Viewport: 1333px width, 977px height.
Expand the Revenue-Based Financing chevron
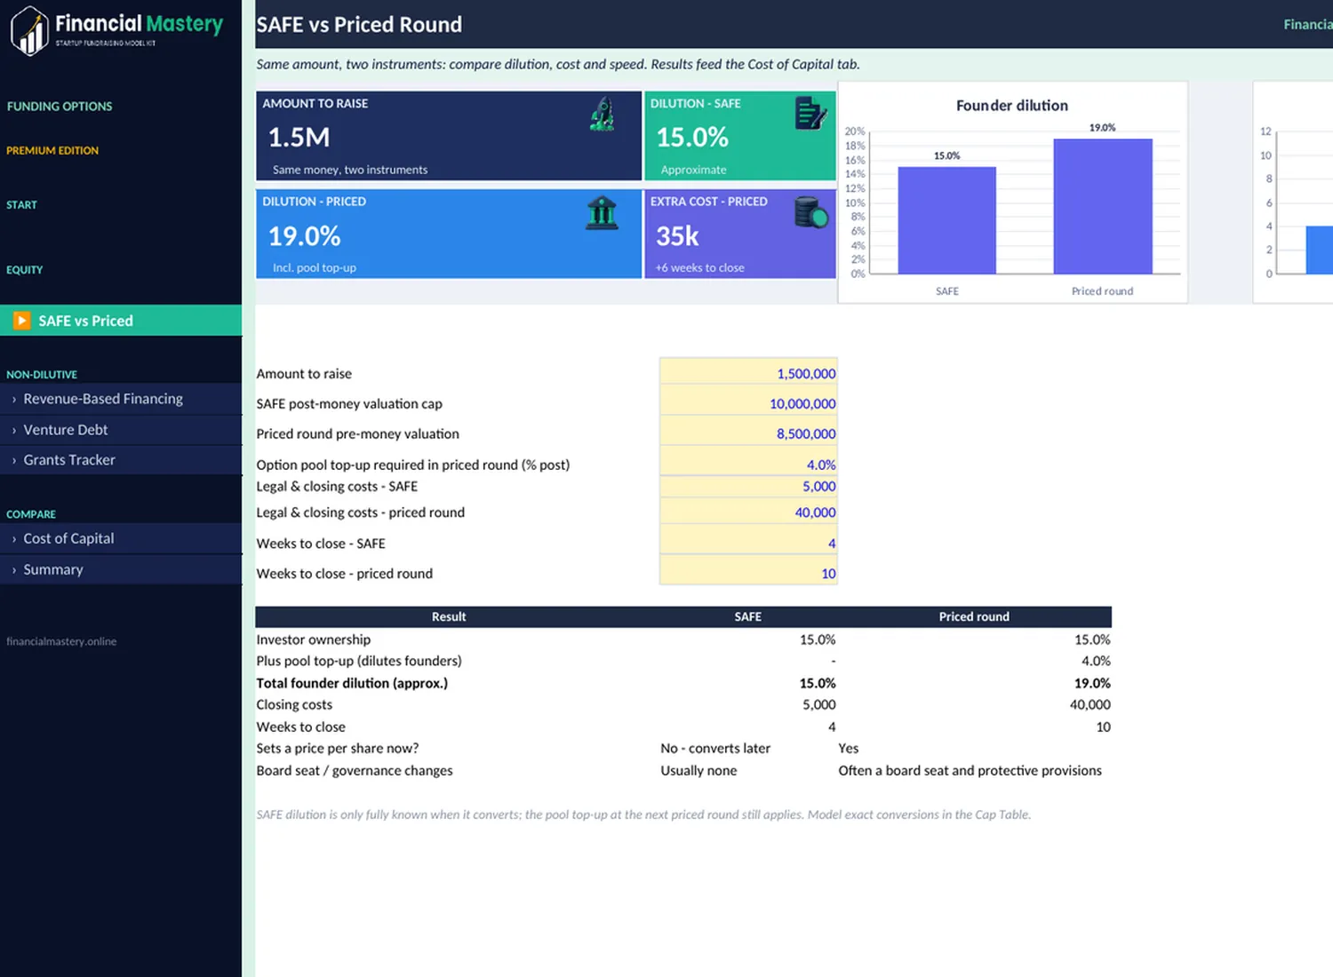click(x=14, y=400)
